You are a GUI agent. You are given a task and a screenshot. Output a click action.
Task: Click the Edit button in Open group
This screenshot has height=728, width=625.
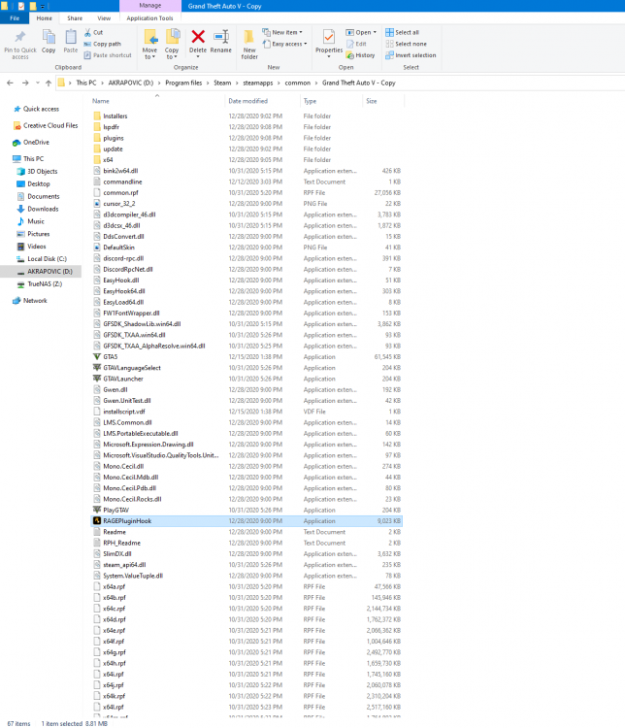click(x=356, y=44)
